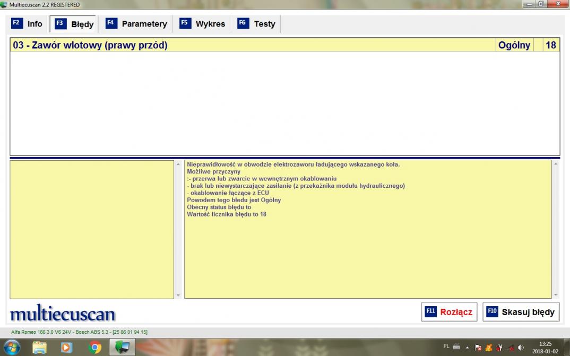Click Skasuj błędy to clear errors

[521, 312]
